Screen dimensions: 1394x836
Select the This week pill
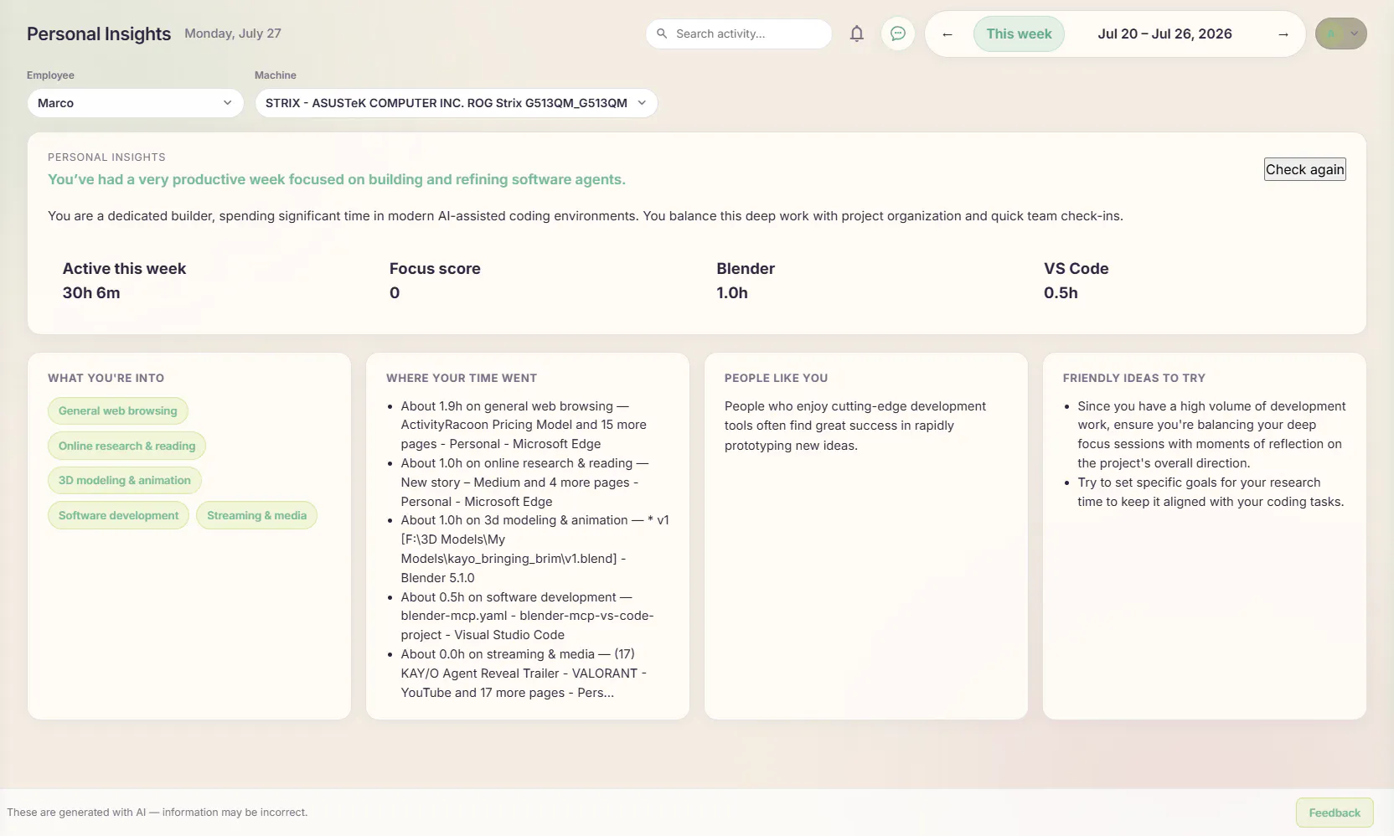point(1019,34)
